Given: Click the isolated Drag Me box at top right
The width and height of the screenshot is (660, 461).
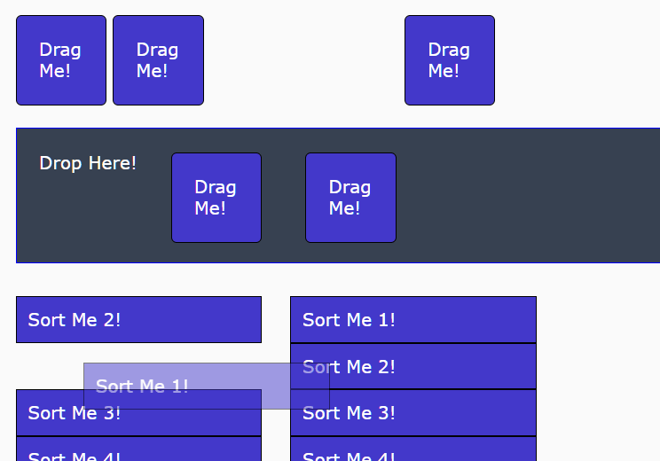Looking at the screenshot, I should 449,60.
